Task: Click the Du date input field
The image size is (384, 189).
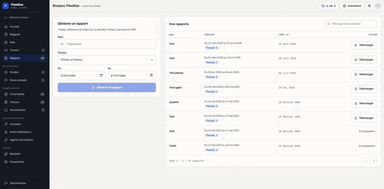Action: point(82,75)
